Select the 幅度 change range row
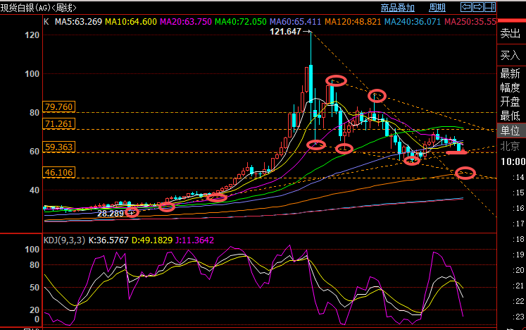The width and height of the screenshot is (526, 330). click(x=511, y=87)
